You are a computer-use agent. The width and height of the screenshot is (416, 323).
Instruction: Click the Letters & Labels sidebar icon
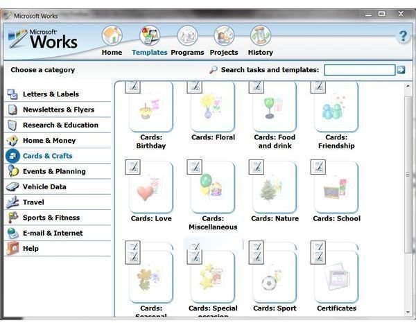[12, 94]
